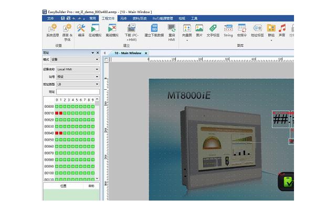Open the 文件 file menu
336x210 pixels.
point(50,18)
